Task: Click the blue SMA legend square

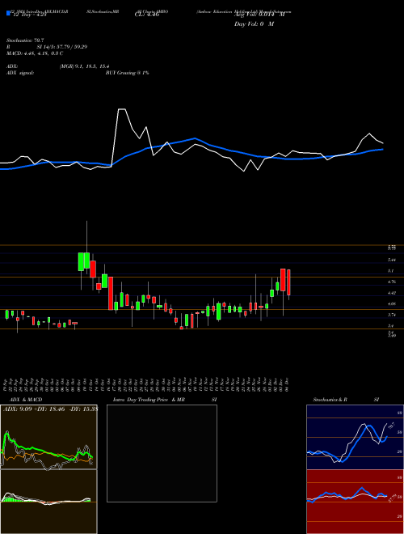Action: pyautogui.click(x=9, y=13)
